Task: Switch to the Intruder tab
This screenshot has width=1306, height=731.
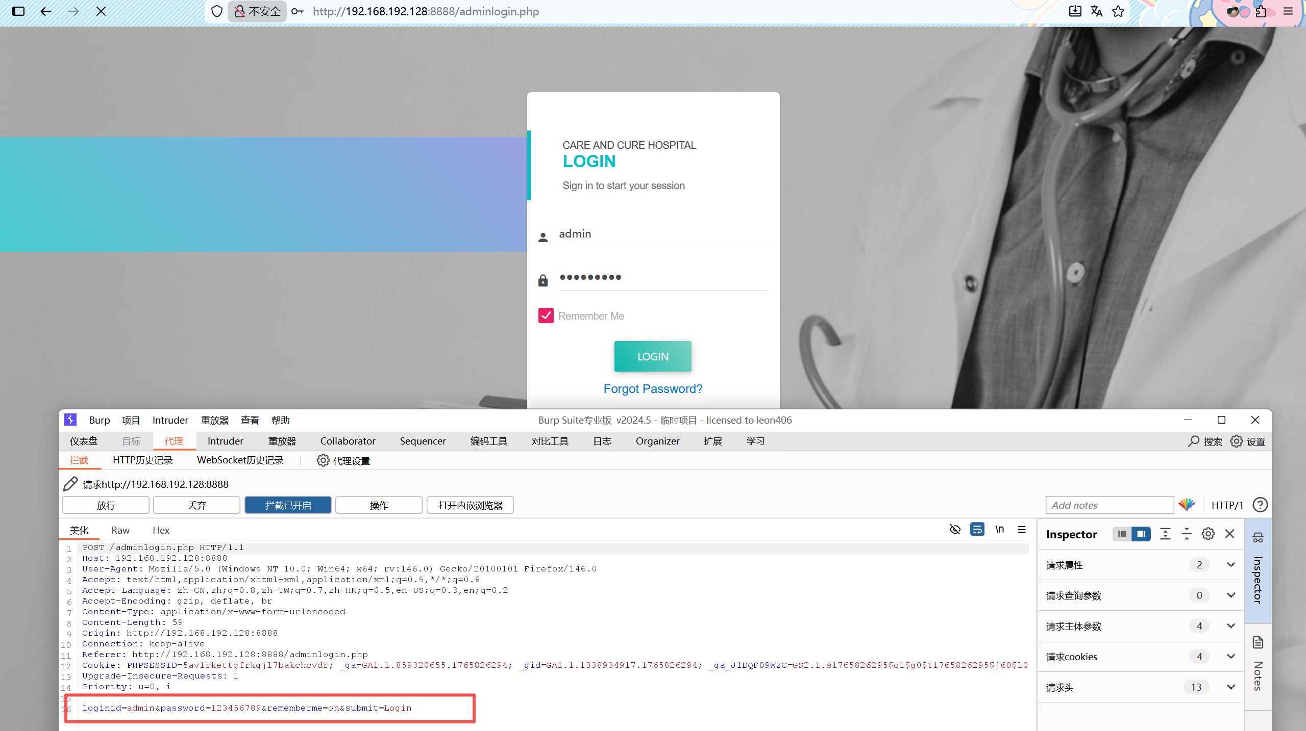Action: 225,441
